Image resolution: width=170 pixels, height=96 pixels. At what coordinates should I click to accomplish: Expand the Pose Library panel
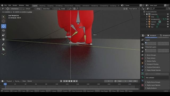(151, 58)
